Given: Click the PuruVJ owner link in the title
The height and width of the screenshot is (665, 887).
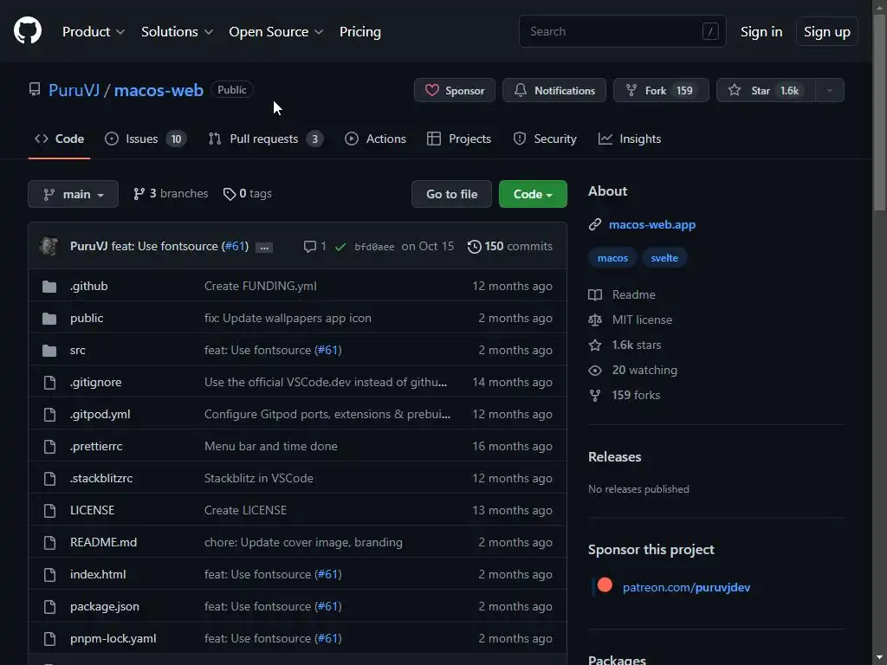Looking at the screenshot, I should pos(74,90).
